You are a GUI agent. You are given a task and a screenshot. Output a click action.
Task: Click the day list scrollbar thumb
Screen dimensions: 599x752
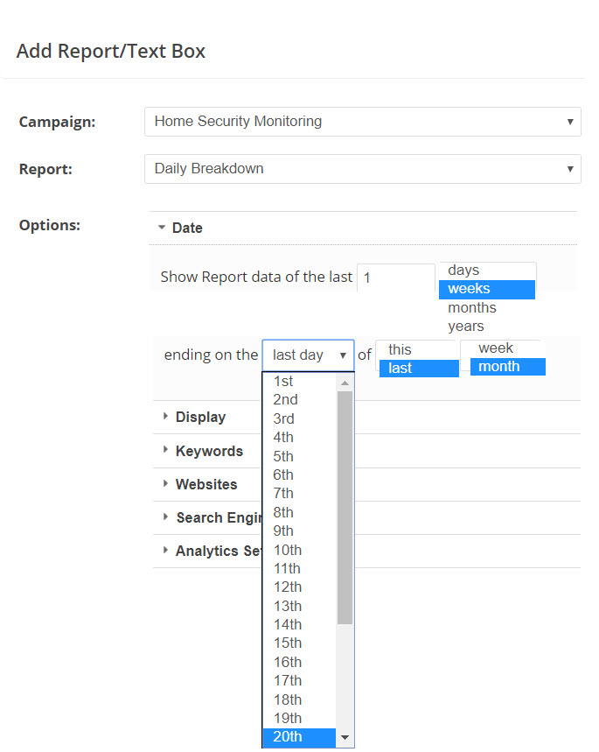(x=345, y=508)
